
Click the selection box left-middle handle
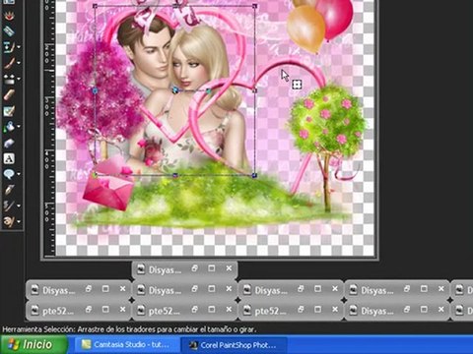[95, 90]
